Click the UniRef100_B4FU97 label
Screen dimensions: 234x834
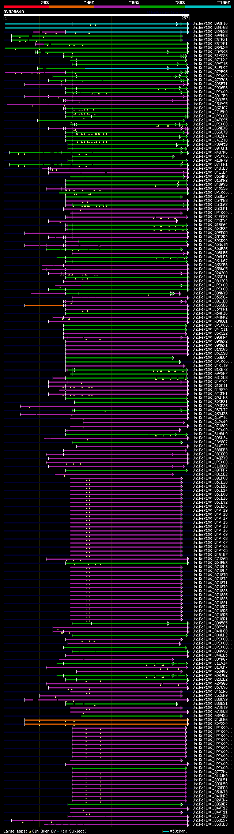[210, 68]
